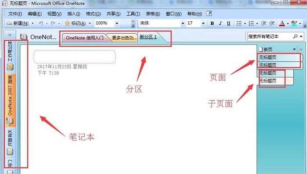Open the Redo history dropdown arrow
This screenshot has width=307, height=174.
click(x=59, y=24)
